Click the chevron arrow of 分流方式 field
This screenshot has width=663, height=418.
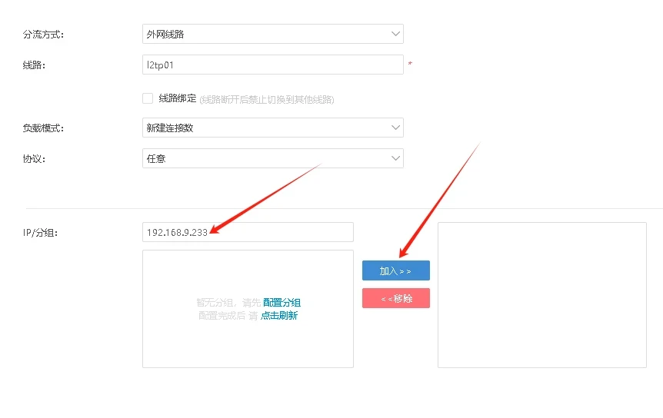395,34
